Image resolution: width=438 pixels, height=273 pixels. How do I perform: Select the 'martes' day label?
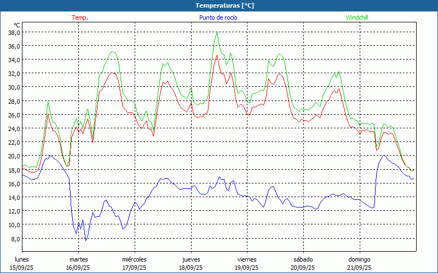point(78,259)
